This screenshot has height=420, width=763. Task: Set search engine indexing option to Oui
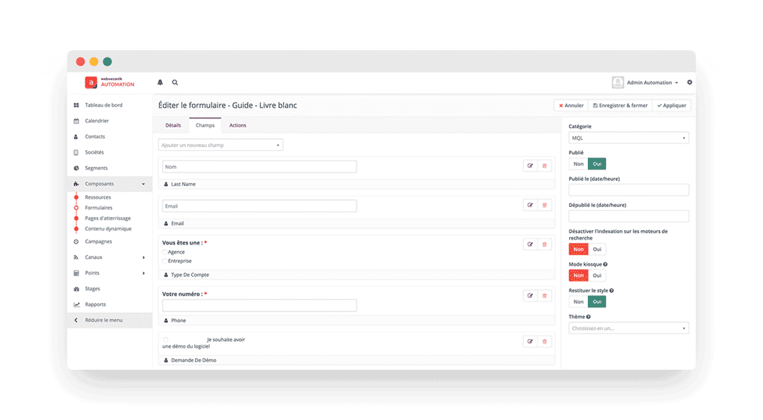coord(597,250)
